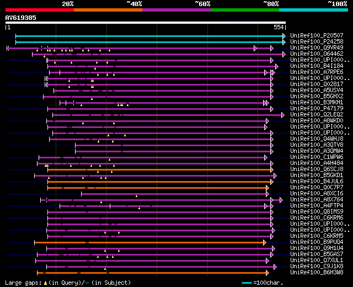The height and width of the screenshot is (287, 353).
Task: Select the UniRef100_B5GHX2 label
Action: (x=317, y=97)
